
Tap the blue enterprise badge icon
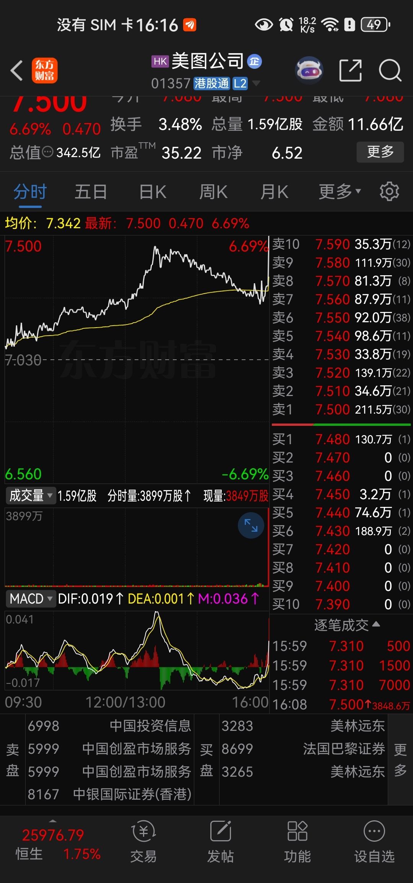(254, 61)
